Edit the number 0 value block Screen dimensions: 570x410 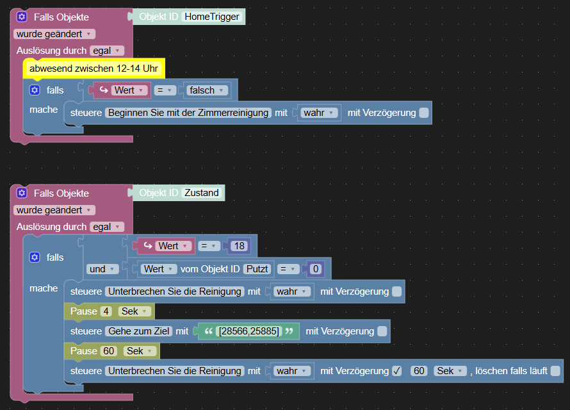coord(316,269)
